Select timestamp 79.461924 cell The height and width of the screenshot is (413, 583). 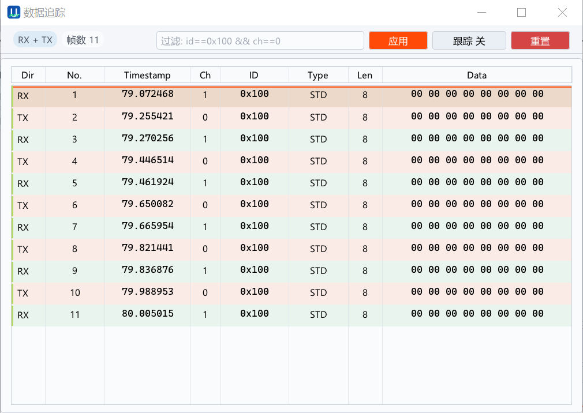(x=148, y=182)
